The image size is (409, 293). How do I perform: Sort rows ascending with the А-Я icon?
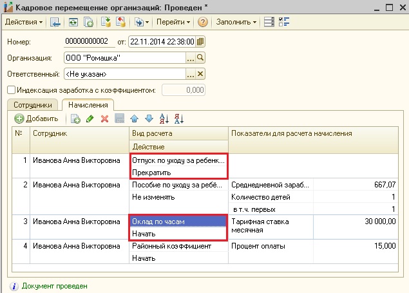164,119
